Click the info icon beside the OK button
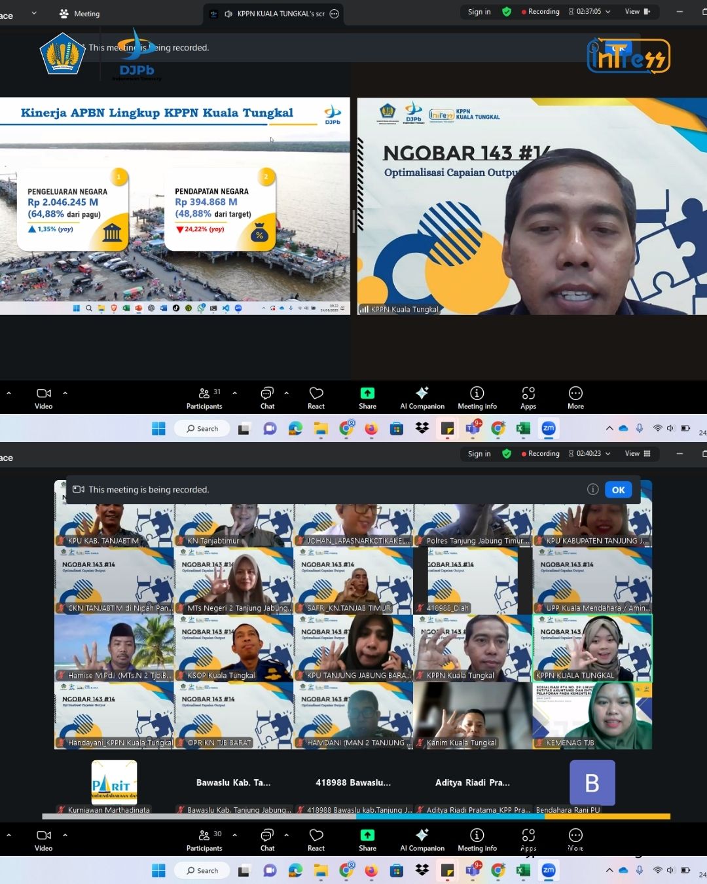This screenshot has width=707, height=884. tap(593, 490)
